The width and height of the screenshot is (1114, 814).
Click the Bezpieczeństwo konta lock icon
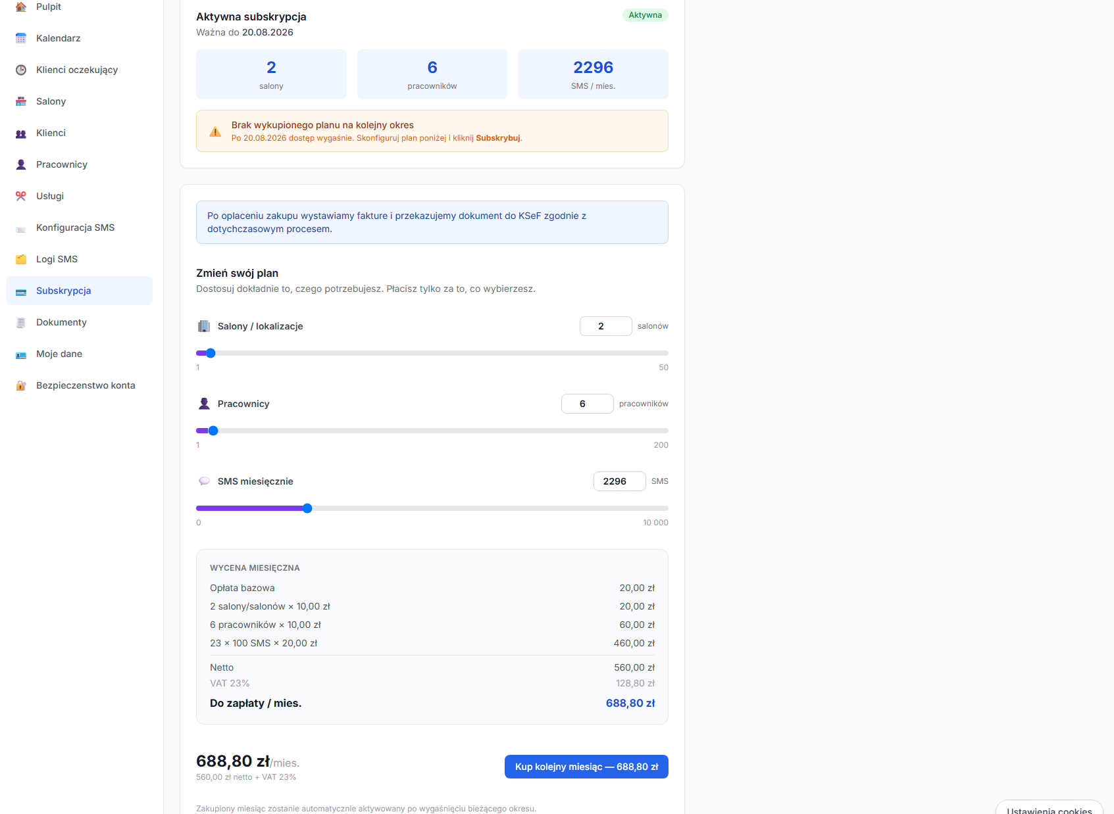21,385
